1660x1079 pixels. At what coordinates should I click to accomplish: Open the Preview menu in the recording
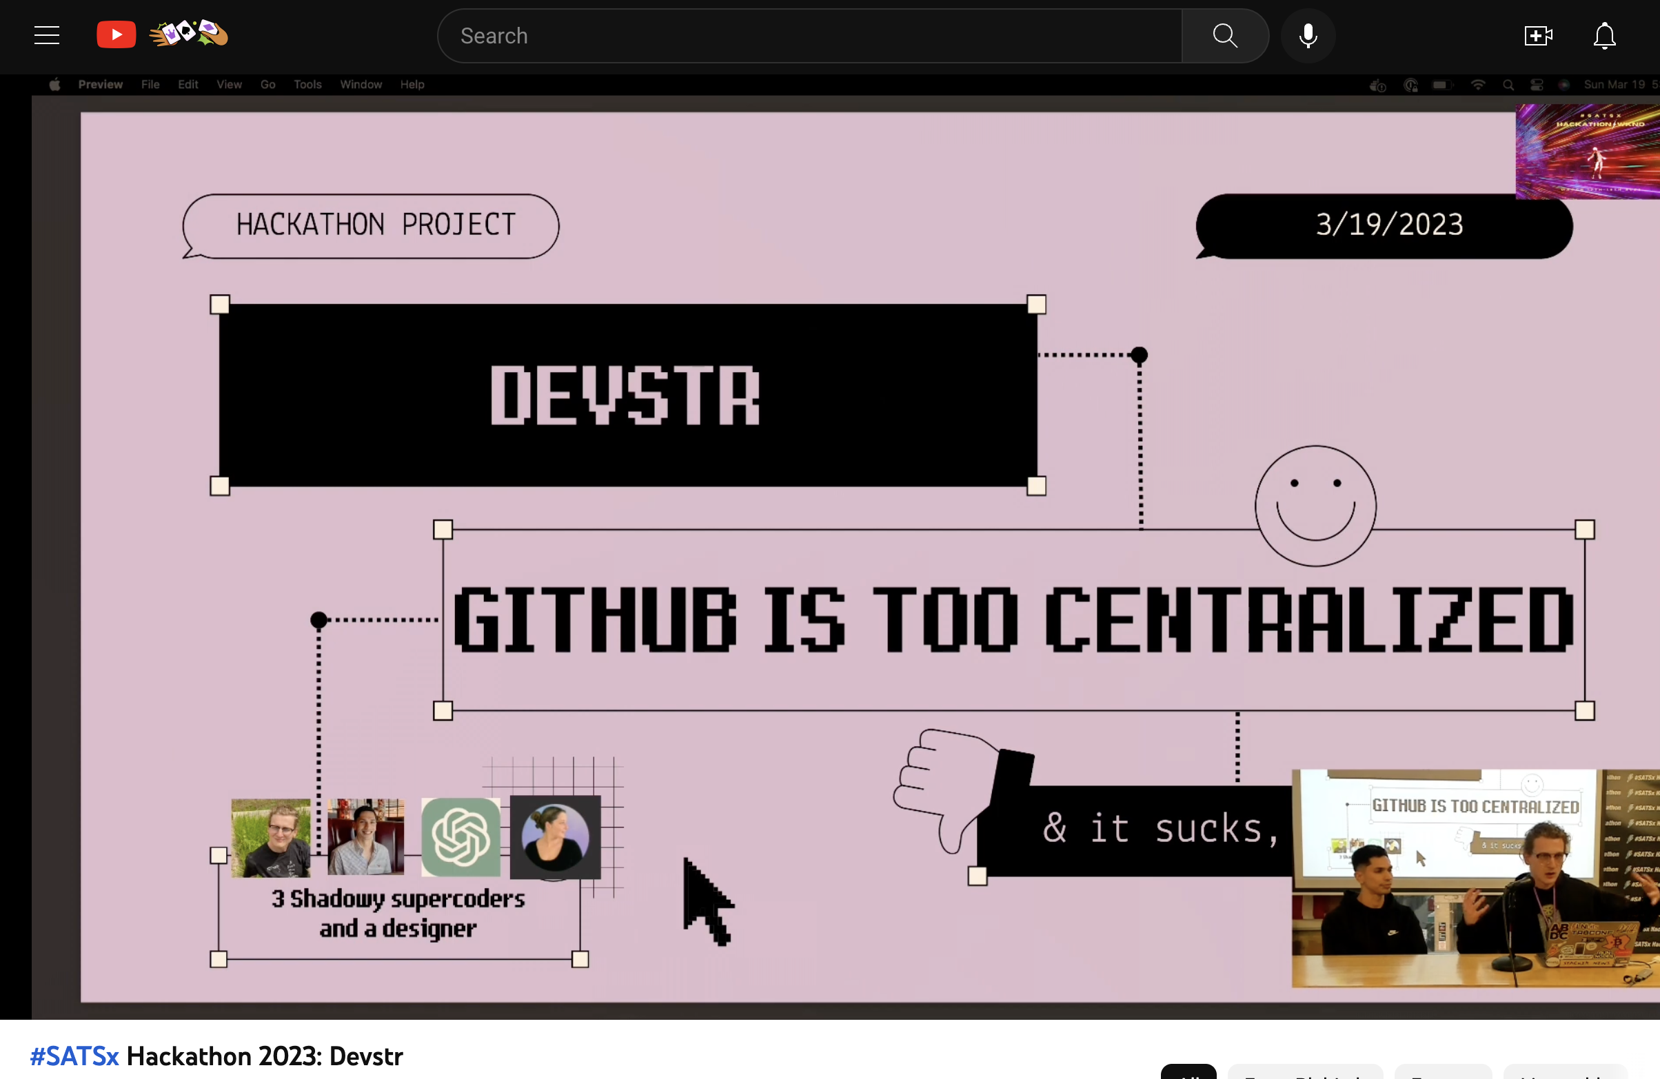click(x=101, y=84)
